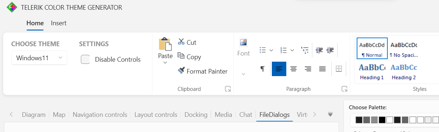Apply center text alignment
The image size is (439, 132).
tap(294, 69)
